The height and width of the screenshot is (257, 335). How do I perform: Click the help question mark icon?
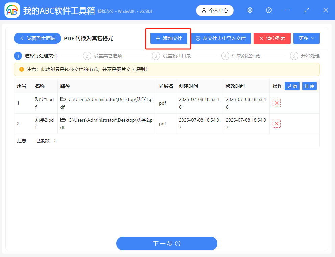tap(268, 10)
